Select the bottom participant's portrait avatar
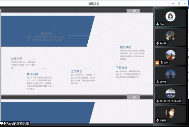Image resolution: width=189 pixels, height=127 pixels. [171, 113]
